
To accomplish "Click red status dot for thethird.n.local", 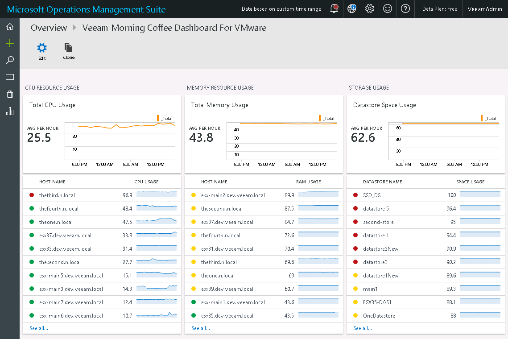I will 32,195.
